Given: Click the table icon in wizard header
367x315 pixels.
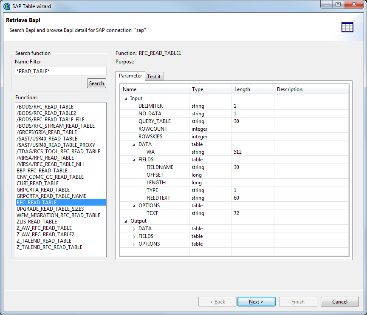Looking at the screenshot, I should point(347,27).
